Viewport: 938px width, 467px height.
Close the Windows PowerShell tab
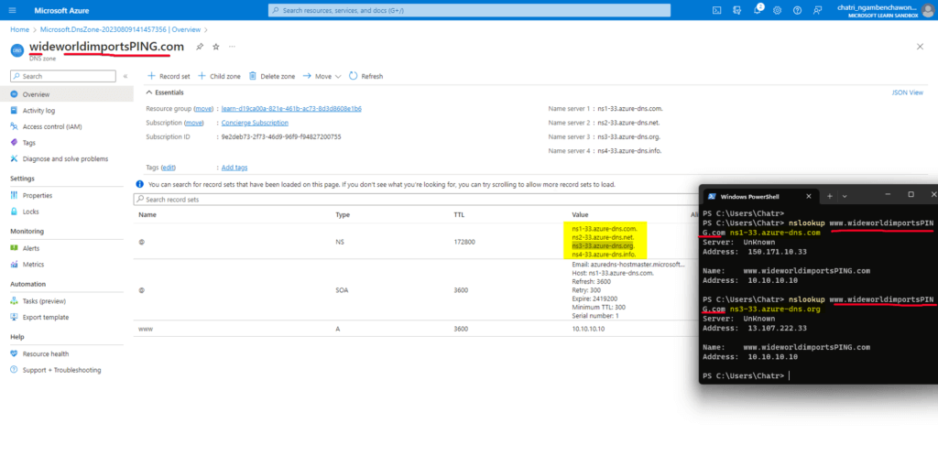pyautogui.click(x=809, y=196)
